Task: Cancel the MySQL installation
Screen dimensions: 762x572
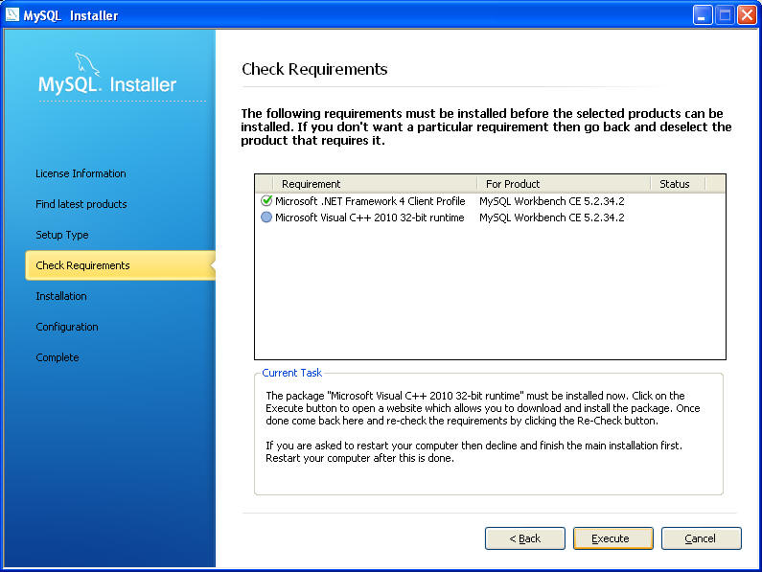Action: pos(702,538)
